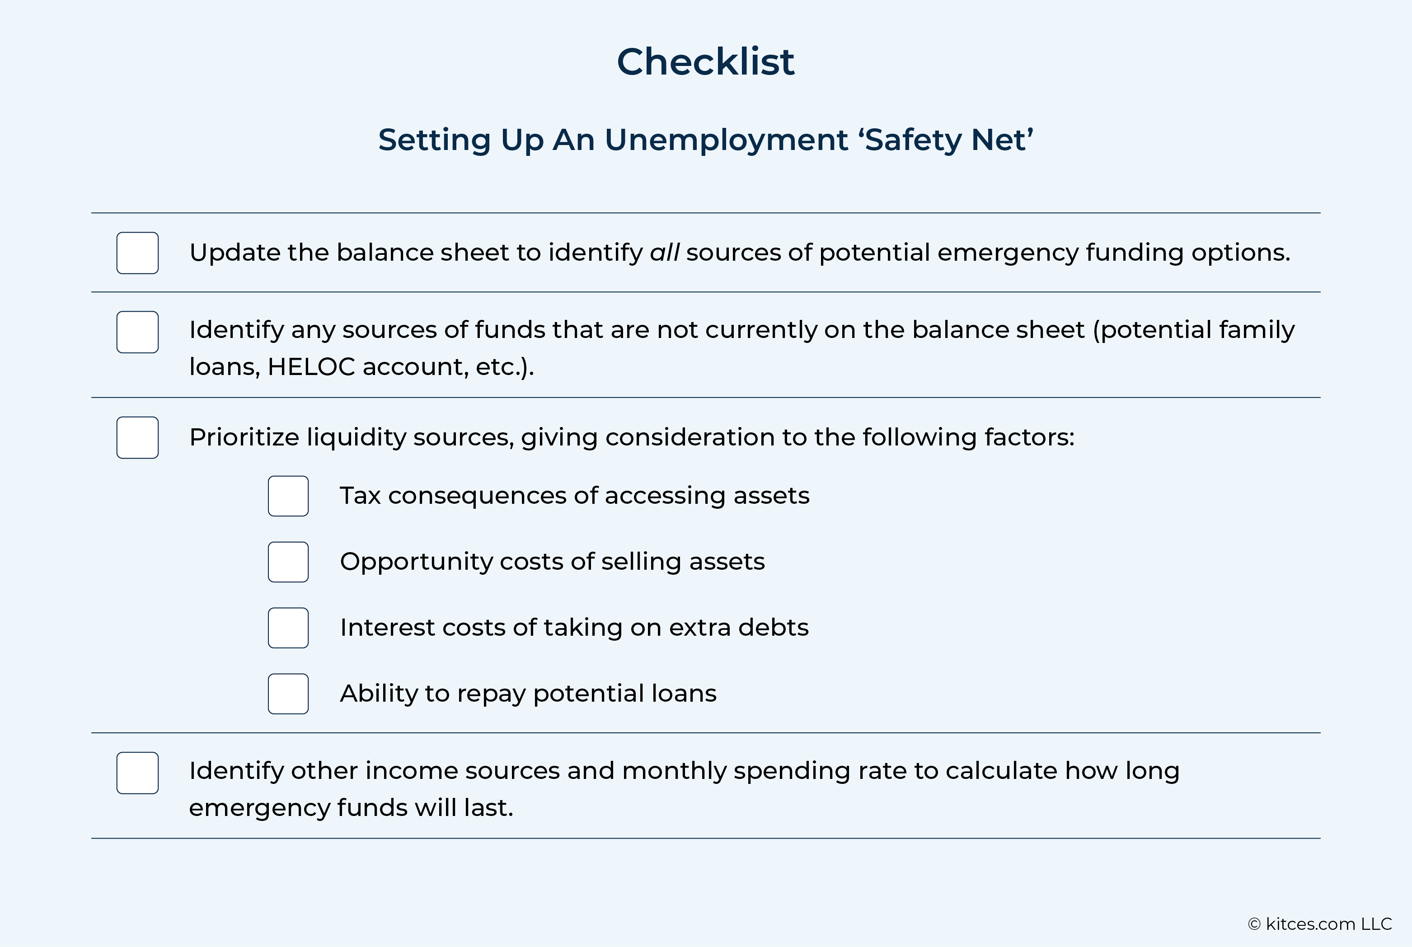Click the 'Setting Up An Unemployment Safety Net' subtitle
This screenshot has height=947, width=1412.
click(x=706, y=140)
